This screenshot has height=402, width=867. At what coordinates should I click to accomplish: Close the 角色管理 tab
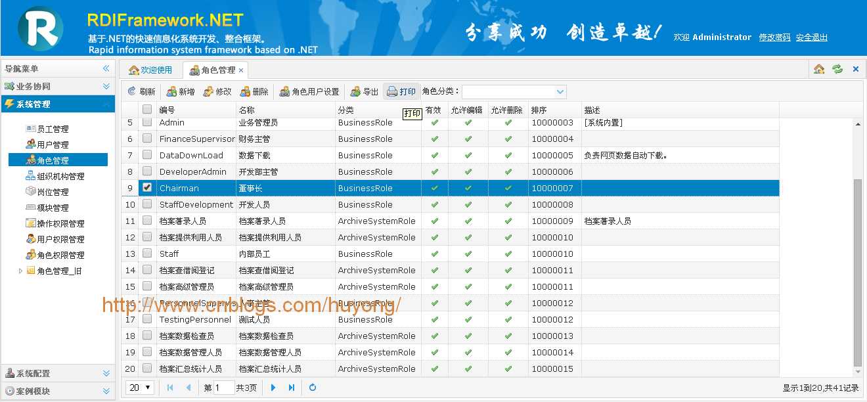click(x=241, y=70)
